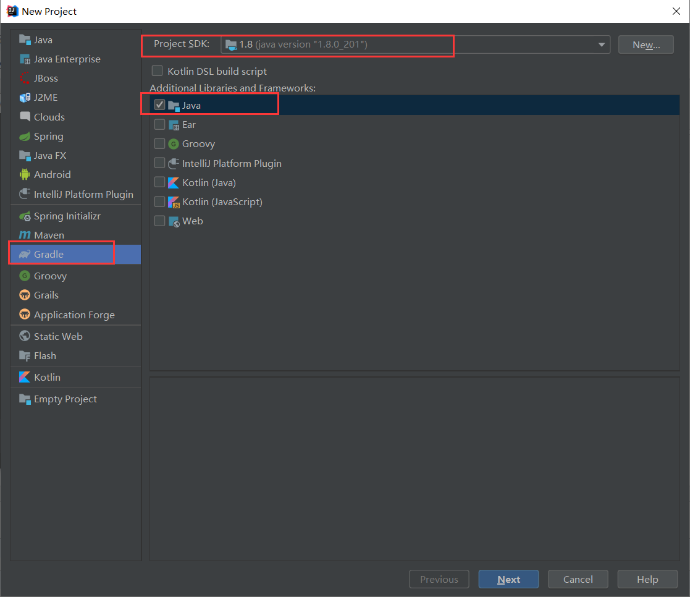This screenshot has width=690, height=597.
Task: Close the New Project window
Action: click(676, 11)
